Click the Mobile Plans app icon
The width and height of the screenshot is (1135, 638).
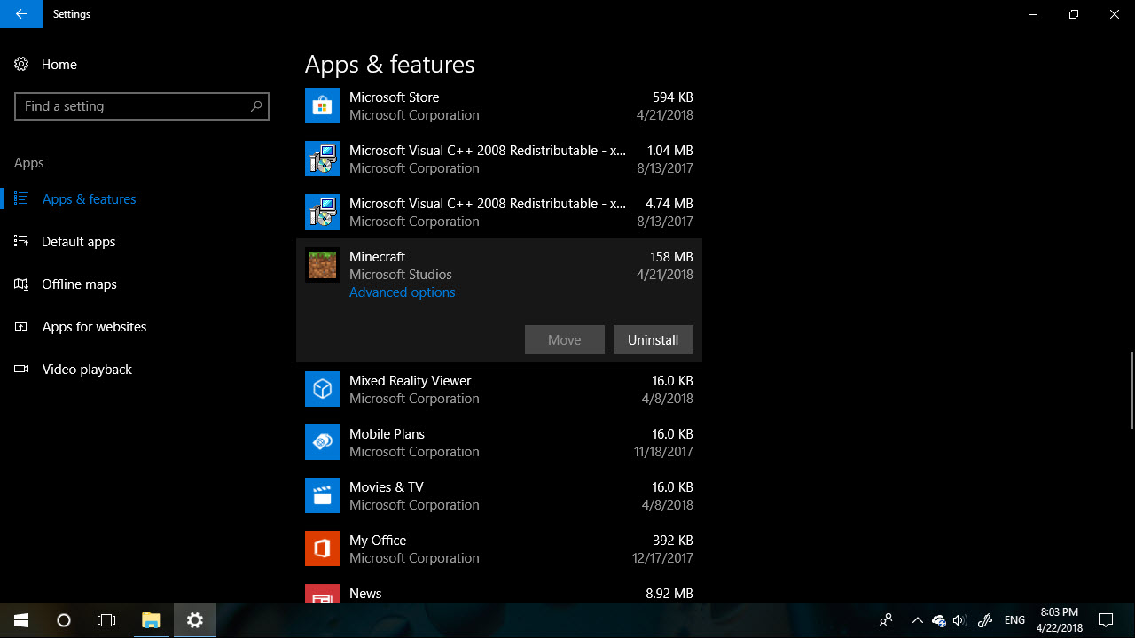point(323,442)
